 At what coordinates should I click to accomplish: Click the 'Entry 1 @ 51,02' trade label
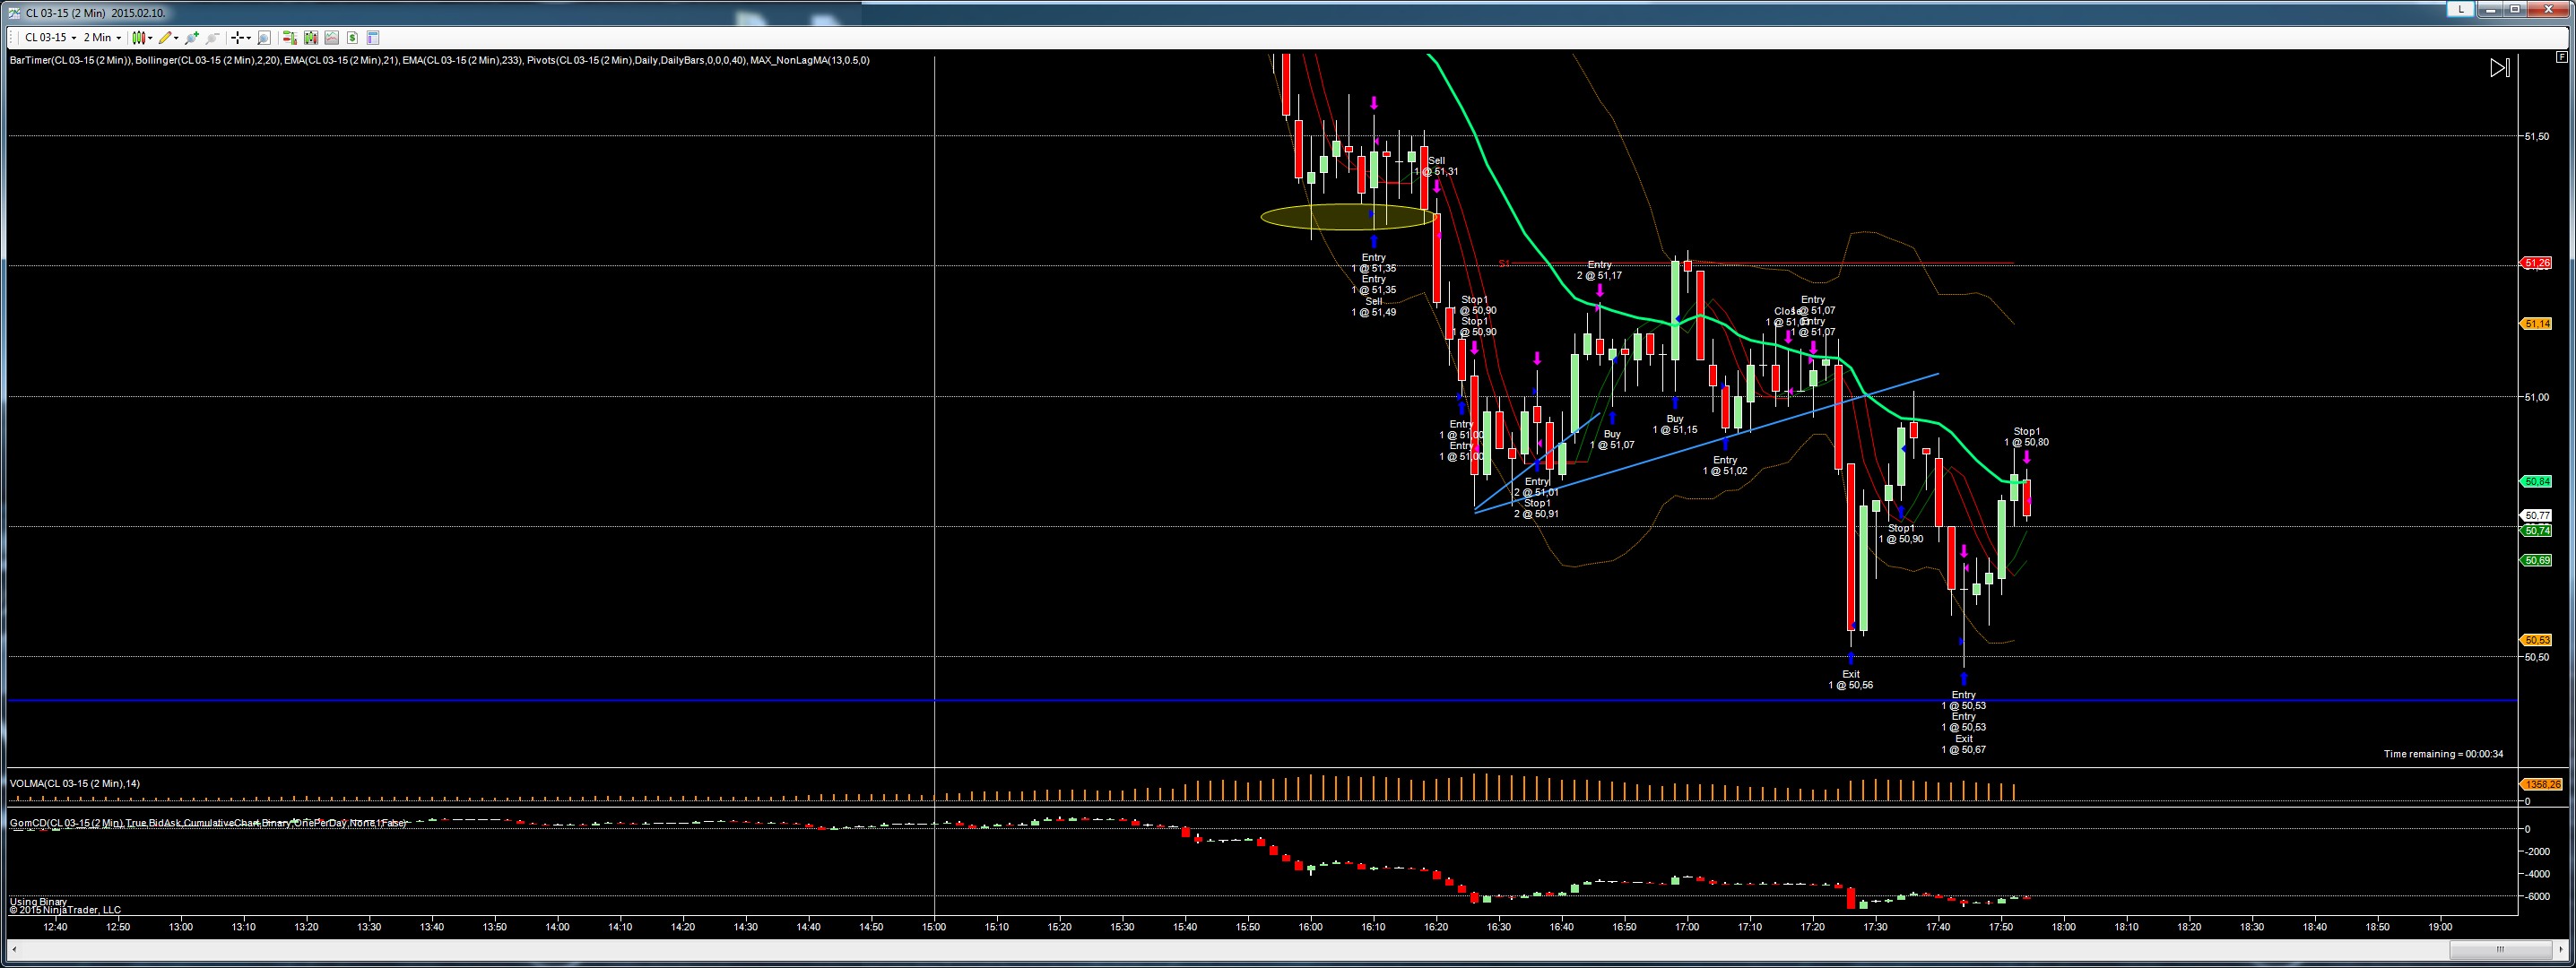tap(1725, 465)
